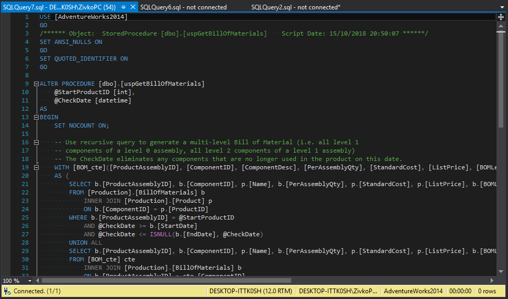Click the horizontal scrollbar left arrow

[x=38, y=281]
